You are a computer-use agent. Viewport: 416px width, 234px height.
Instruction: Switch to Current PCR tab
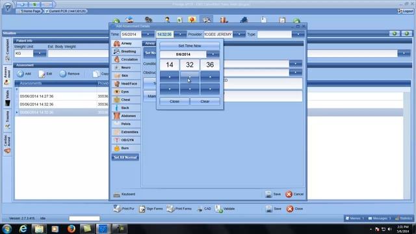click(66, 11)
